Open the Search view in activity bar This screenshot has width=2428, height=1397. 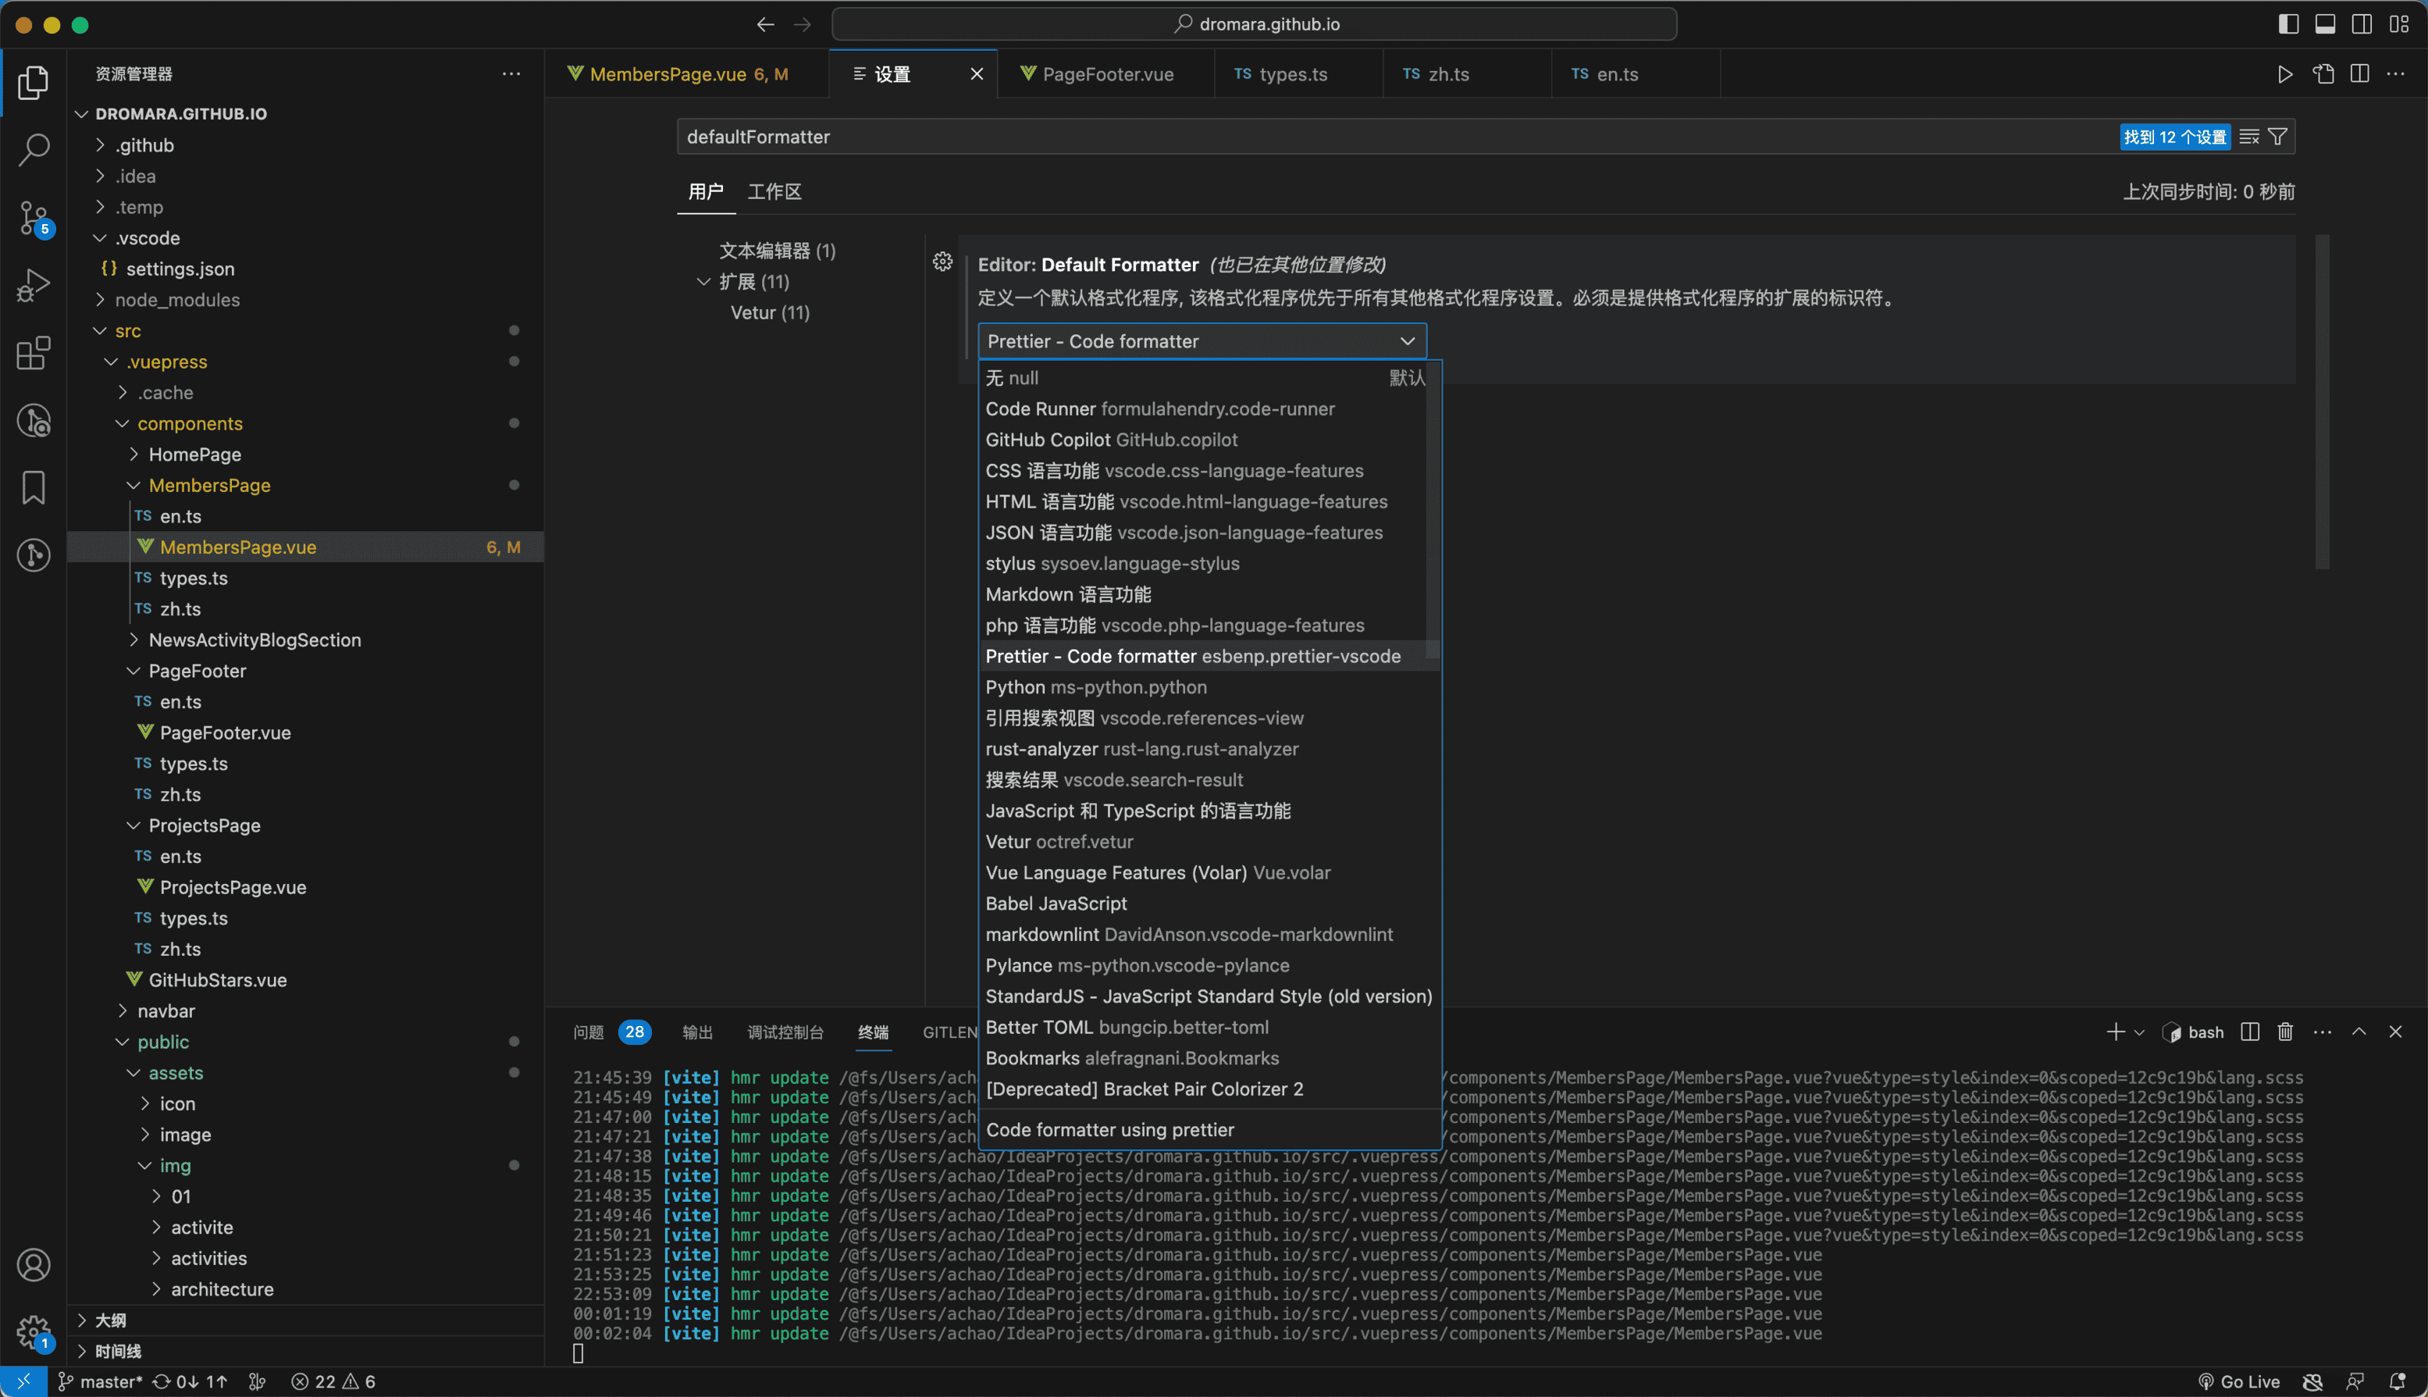tap(34, 148)
